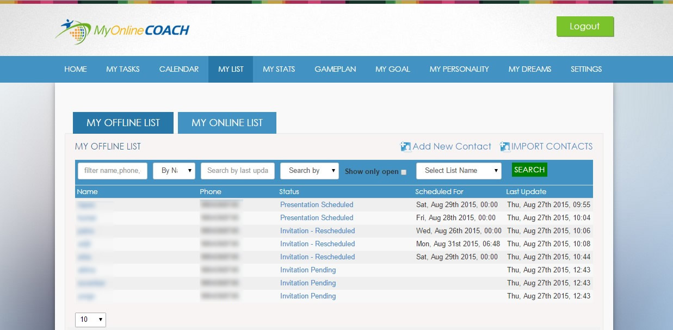This screenshot has width=673, height=330.
Task: Open the SETTINGS menu item
Action: [x=586, y=69]
